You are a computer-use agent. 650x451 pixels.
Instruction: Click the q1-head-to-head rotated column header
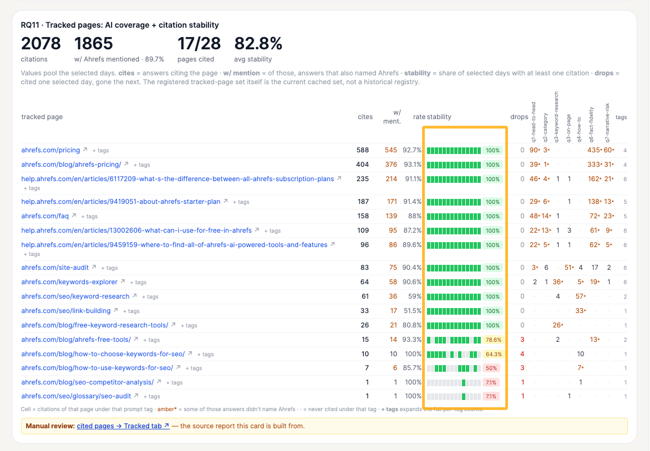click(x=534, y=122)
